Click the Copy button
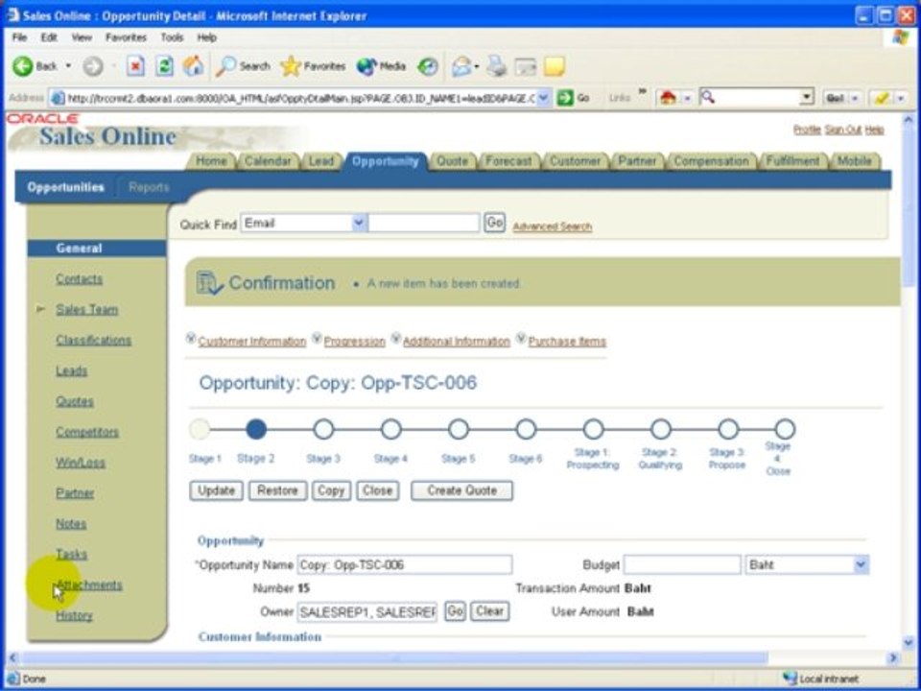The image size is (921, 691). pos(331,490)
